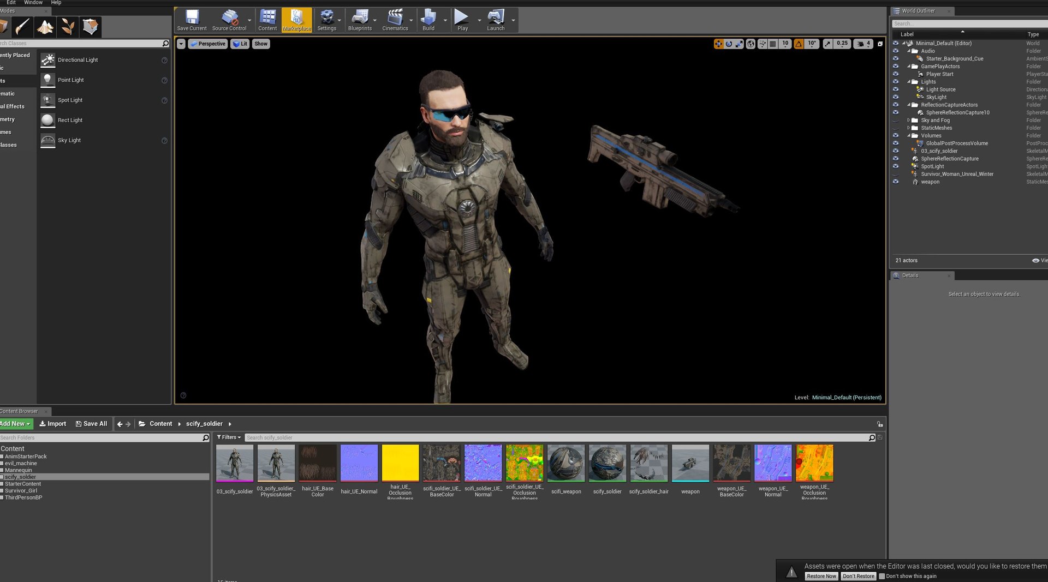The width and height of the screenshot is (1048, 582).
Task: Toggle visibility of SkyLight actor
Action: click(895, 97)
